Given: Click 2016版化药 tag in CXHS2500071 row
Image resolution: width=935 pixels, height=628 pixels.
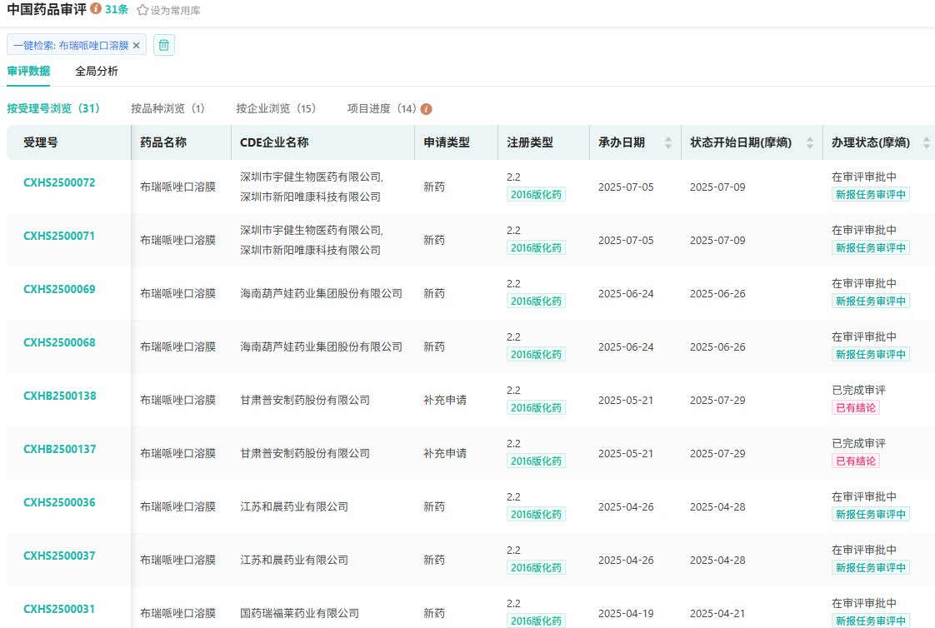Looking at the screenshot, I should pos(536,248).
